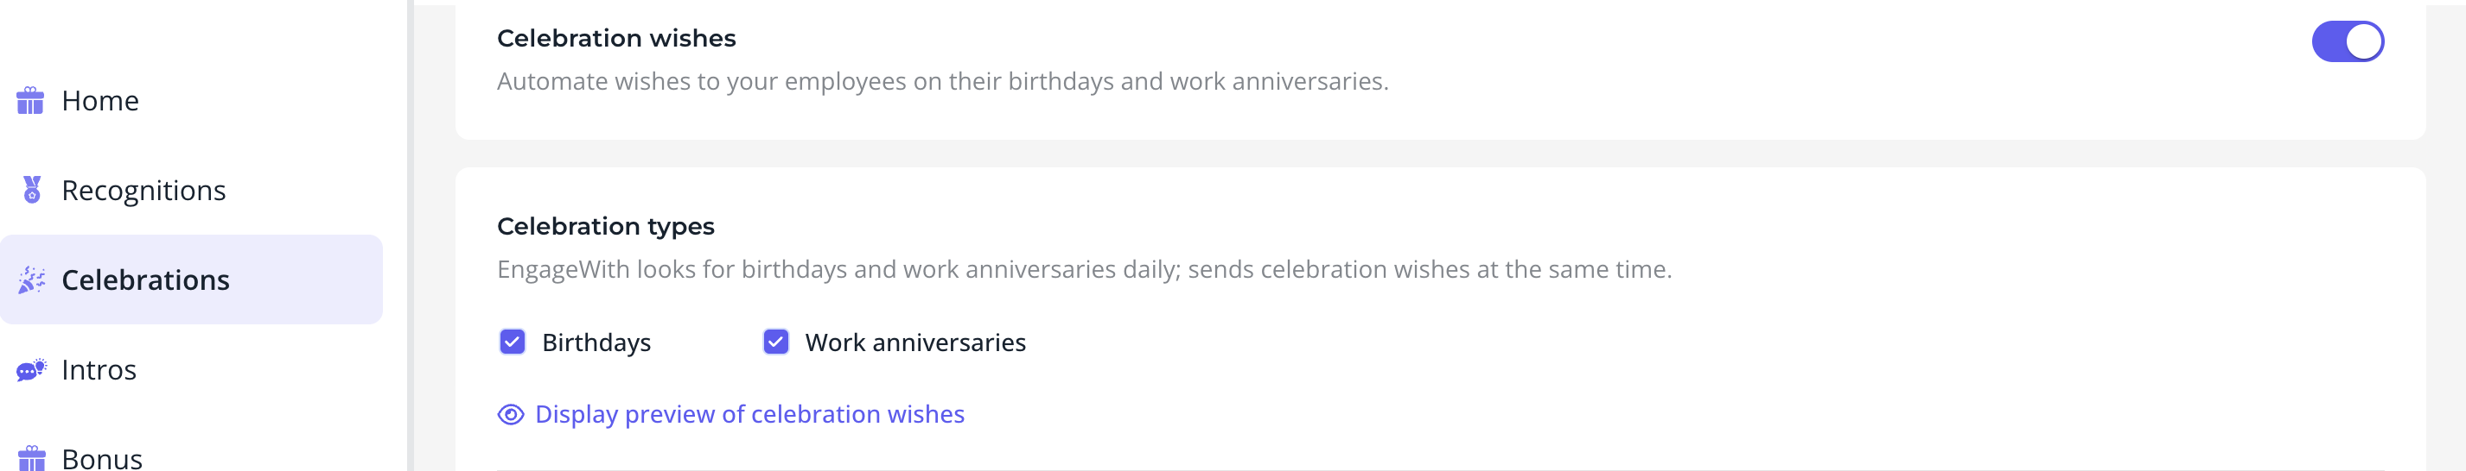Viewport: 2466px width, 471px height.
Task: Click the Celebration types heading
Action: 606,226
